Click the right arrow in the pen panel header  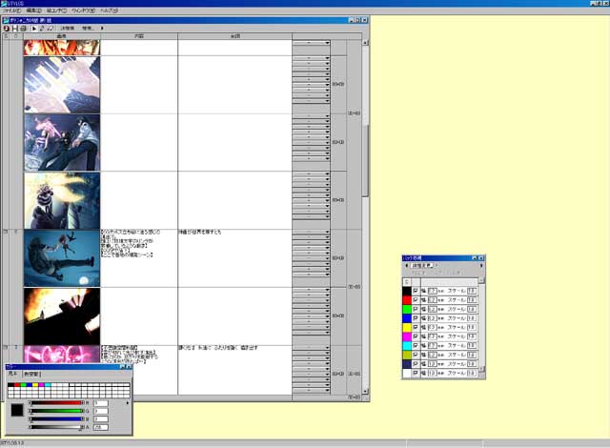481,266
